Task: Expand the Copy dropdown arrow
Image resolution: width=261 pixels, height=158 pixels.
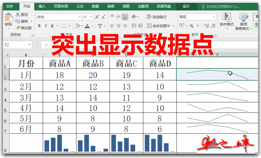Action: [31, 21]
